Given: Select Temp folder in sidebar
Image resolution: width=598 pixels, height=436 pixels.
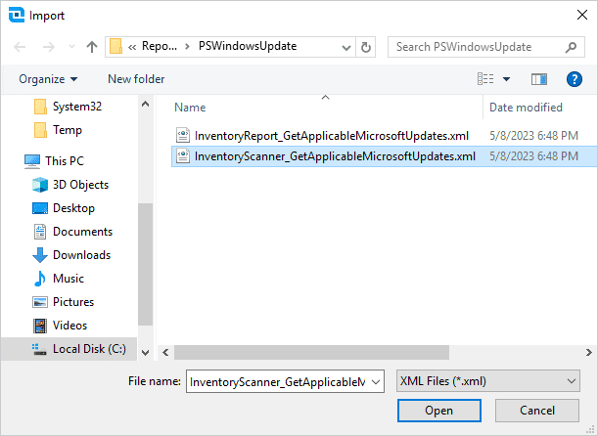Looking at the screenshot, I should tap(68, 130).
